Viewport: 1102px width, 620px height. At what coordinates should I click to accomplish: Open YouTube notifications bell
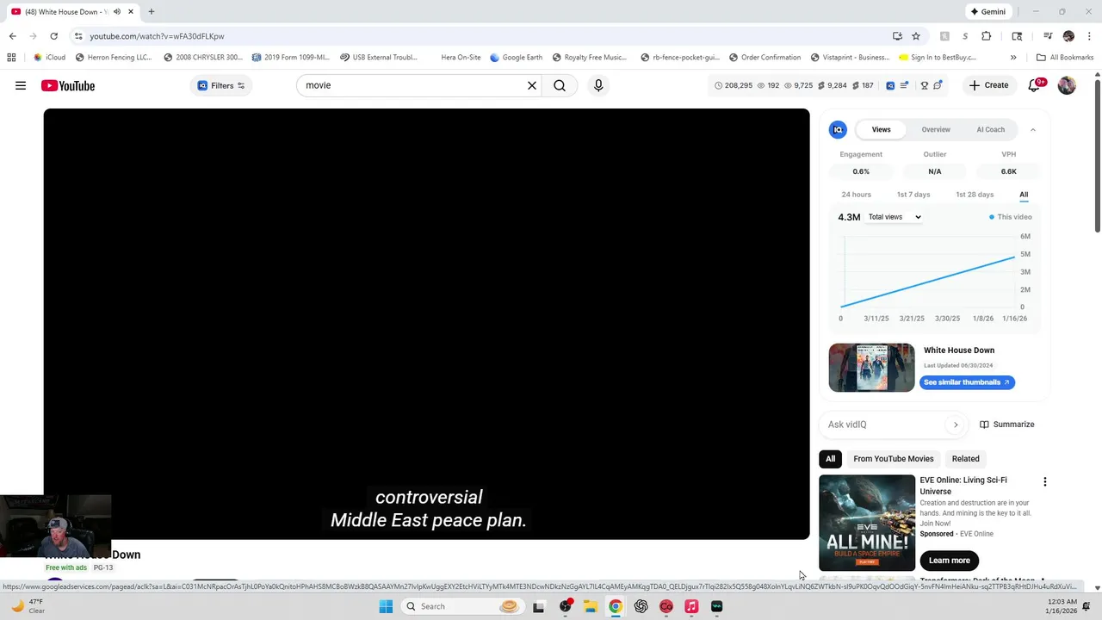click(x=1035, y=85)
